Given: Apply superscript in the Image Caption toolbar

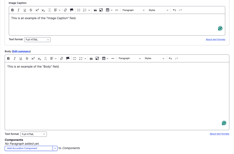Looking at the screenshot, I should (x=37, y=10).
